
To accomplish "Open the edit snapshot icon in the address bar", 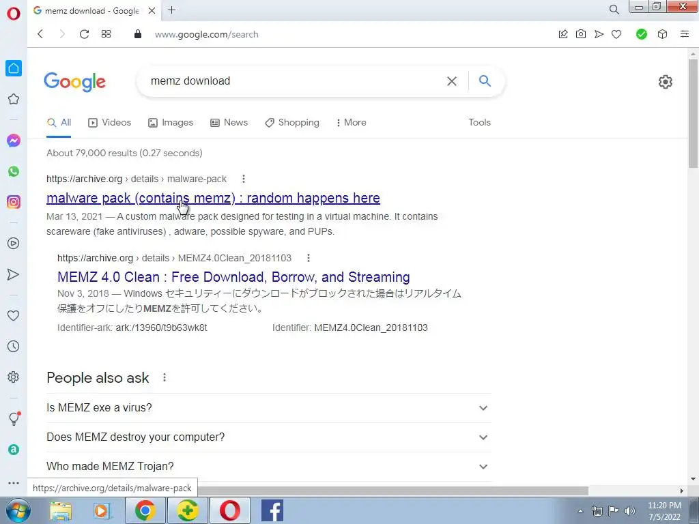I will coord(563,34).
